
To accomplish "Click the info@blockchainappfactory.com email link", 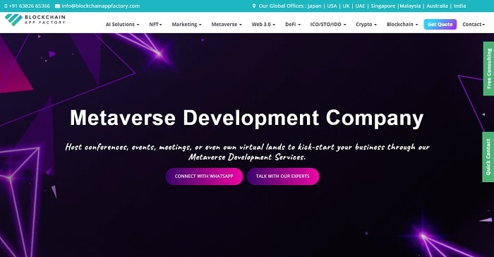I will (x=100, y=6).
